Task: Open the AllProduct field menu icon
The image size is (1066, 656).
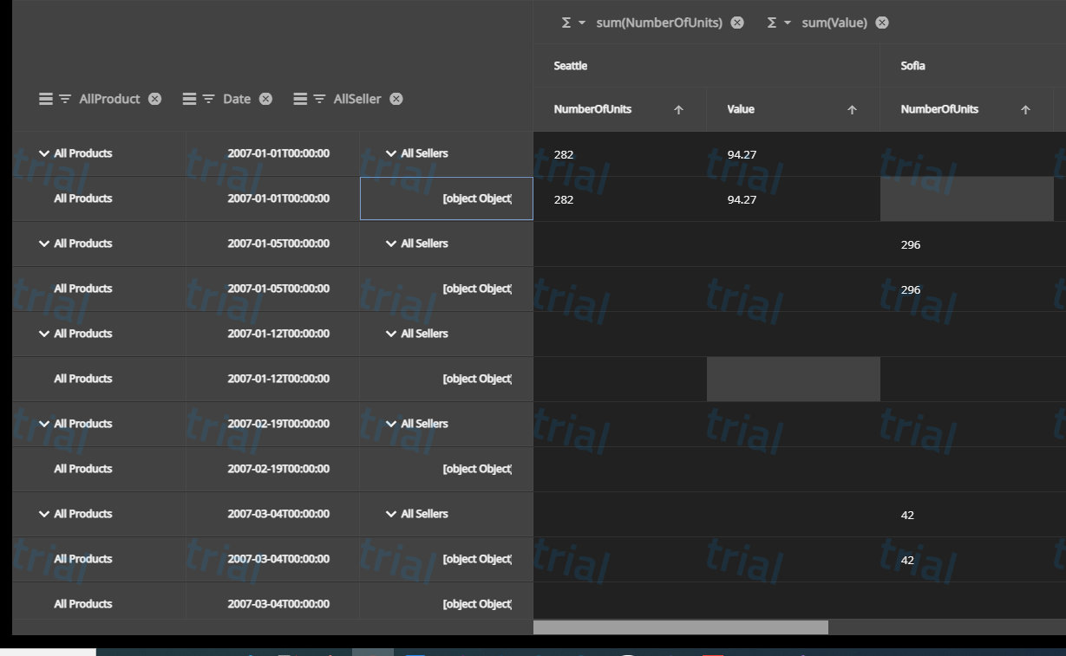Action: pos(46,99)
